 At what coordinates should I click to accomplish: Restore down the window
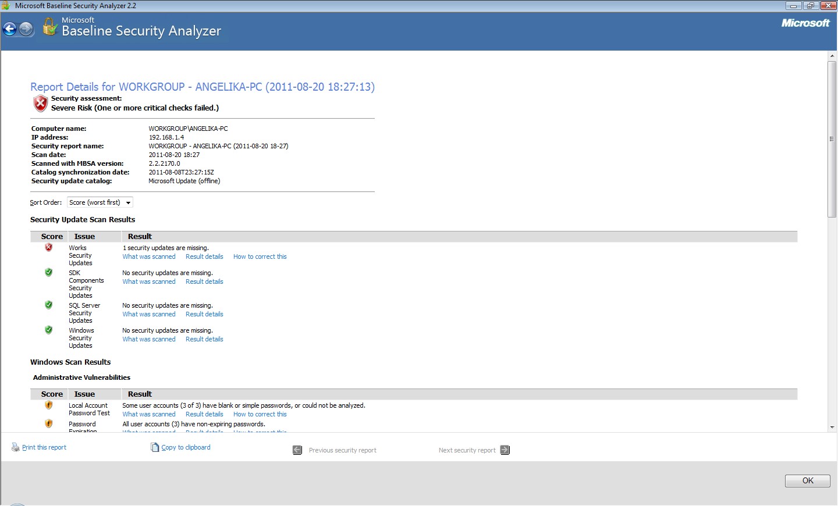(810, 6)
